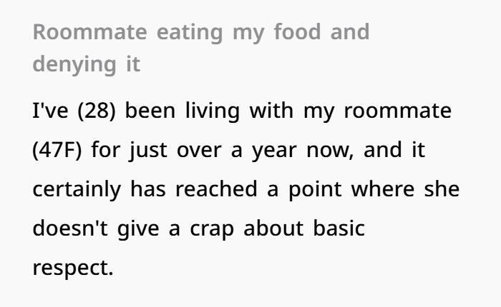Screen dimensions: 501x307
Task: Click the text '(47F)' in the post
Action: click(x=57, y=150)
